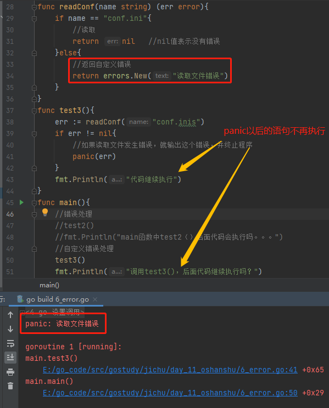This screenshot has height=408, width=329.
Task: Close the go build 6_error.go run tab
Action: click(95, 299)
